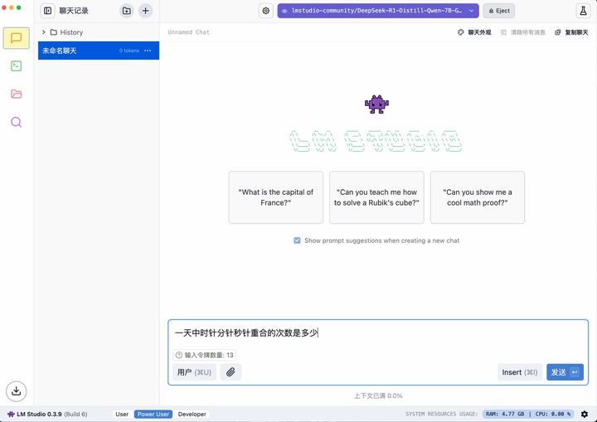Screen dimensions: 597x422
Task: Open My Models folder sidebar icon
Action: [16, 94]
